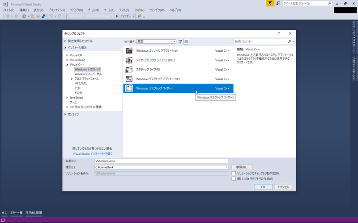Enable 新しい Git リポジトリの作成 checkbox

click(x=234, y=179)
